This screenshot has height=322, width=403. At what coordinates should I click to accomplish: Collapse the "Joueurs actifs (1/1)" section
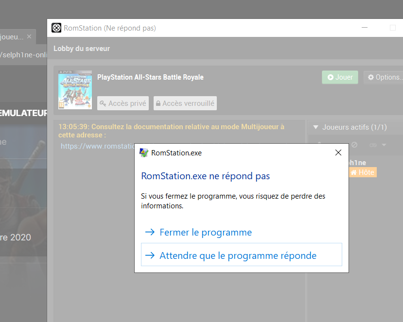click(x=316, y=127)
